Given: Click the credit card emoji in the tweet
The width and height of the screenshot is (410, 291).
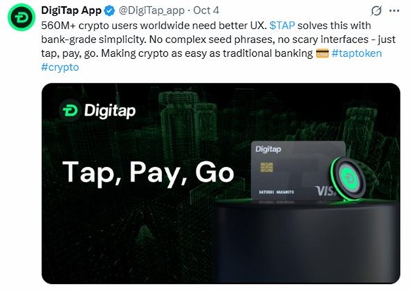Looking at the screenshot, I should (322, 53).
